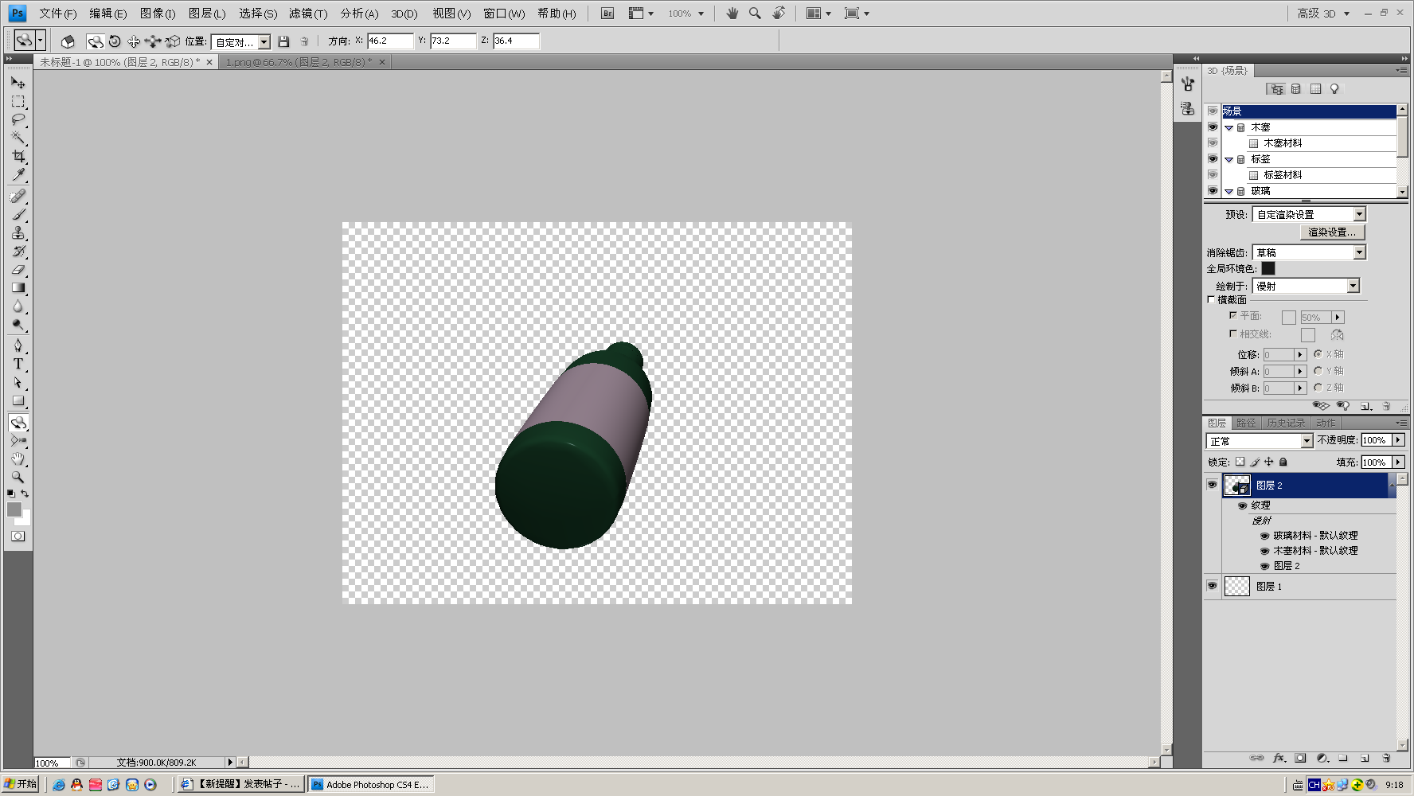The height and width of the screenshot is (796, 1414).
Task: Select the Clone Stamp tool
Action: pyautogui.click(x=18, y=232)
